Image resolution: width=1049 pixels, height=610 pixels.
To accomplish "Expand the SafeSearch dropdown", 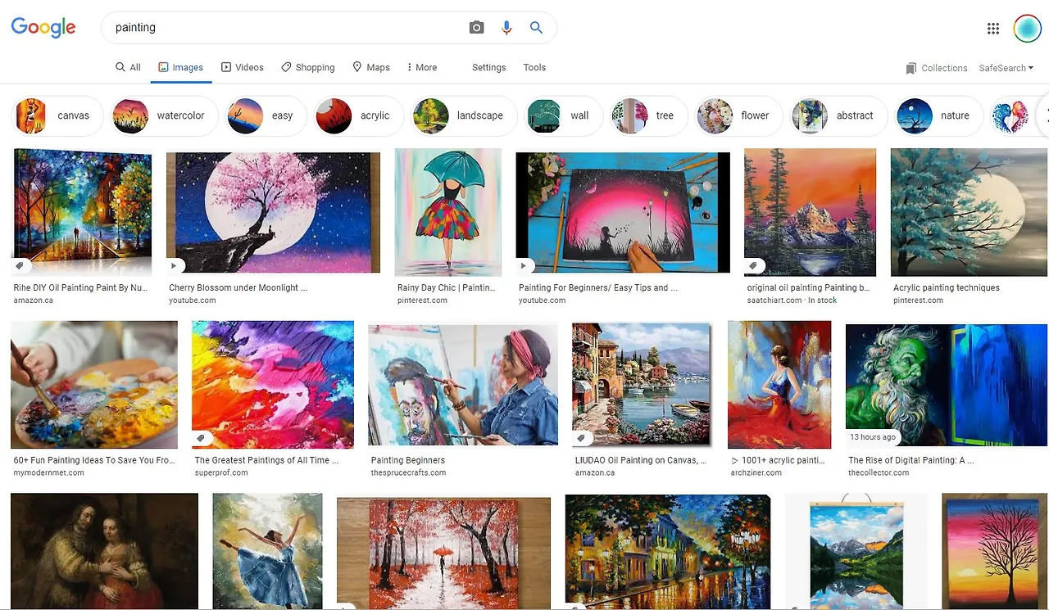I will point(1006,68).
